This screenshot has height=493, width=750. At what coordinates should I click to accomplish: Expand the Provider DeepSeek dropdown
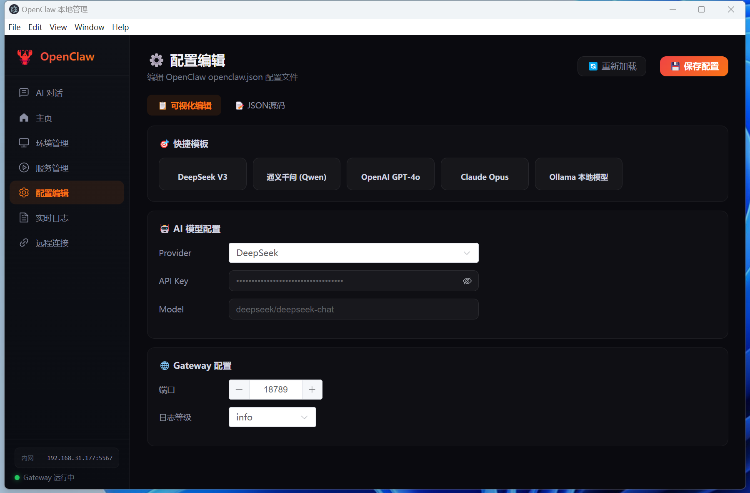click(x=353, y=253)
